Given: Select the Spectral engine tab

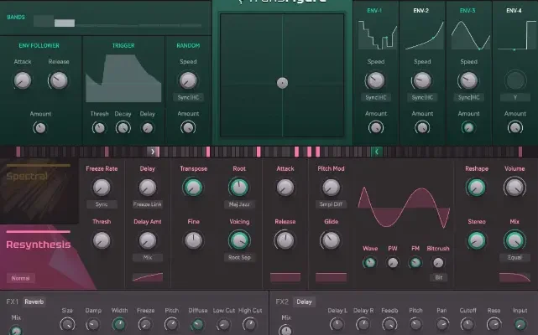Looking at the screenshot, I should pos(35,178).
